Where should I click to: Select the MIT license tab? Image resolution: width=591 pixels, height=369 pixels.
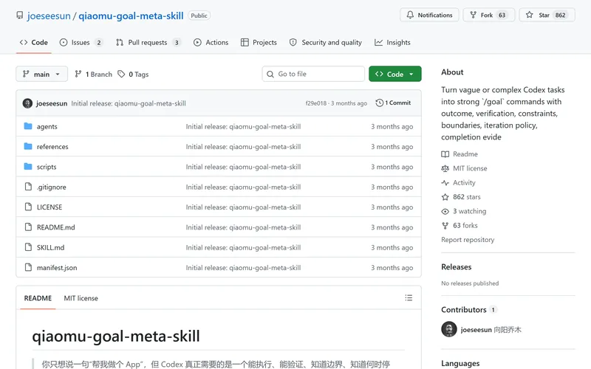click(x=81, y=298)
